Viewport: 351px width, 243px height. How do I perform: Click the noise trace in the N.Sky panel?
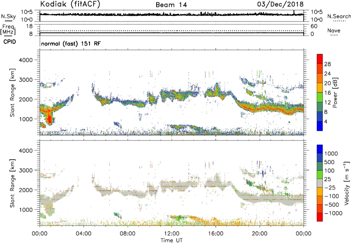[x=172, y=14]
